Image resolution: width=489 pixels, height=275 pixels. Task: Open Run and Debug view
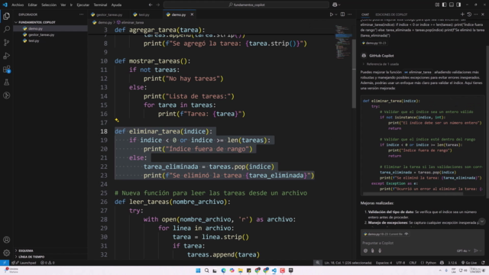click(x=7, y=56)
